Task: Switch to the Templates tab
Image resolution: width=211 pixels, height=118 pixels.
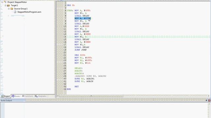Action: [x=41, y=96]
